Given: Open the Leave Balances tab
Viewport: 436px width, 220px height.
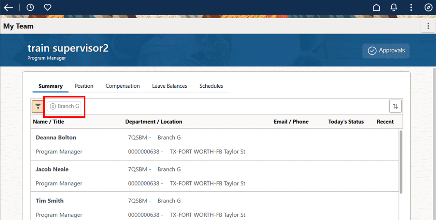Looking at the screenshot, I should (169, 86).
